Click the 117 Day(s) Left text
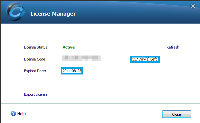 point(145,59)
